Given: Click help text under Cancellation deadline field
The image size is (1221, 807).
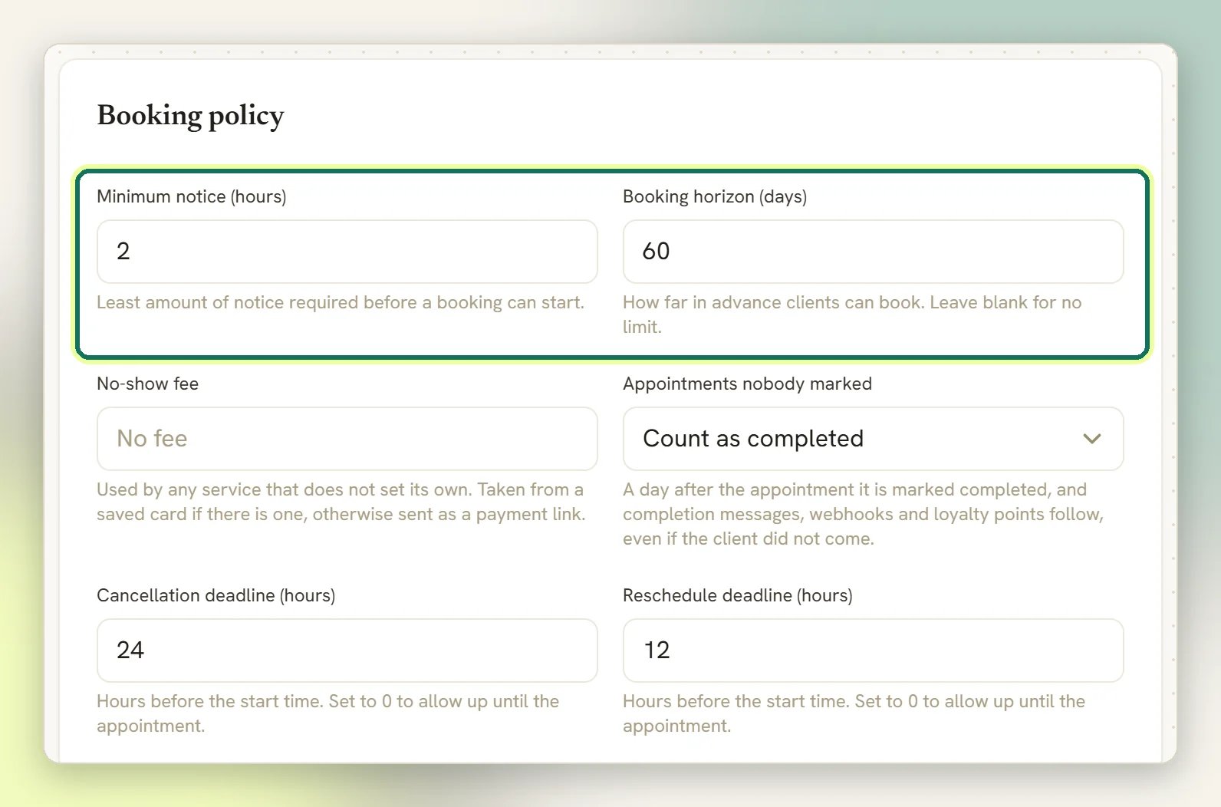Looking at the screenshot, I should coord(328,713).
